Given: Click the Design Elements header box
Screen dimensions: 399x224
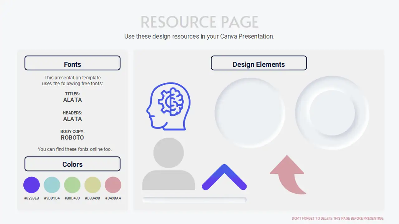Looking at the screenshot, I should pyautogui.click(x=259, y=63).
